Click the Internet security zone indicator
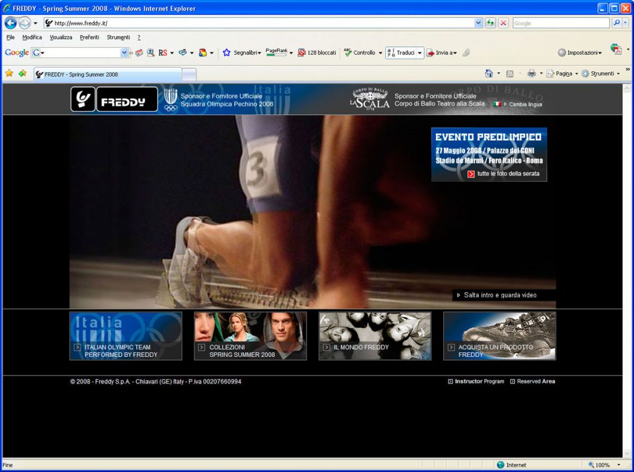 pos(512,465)
